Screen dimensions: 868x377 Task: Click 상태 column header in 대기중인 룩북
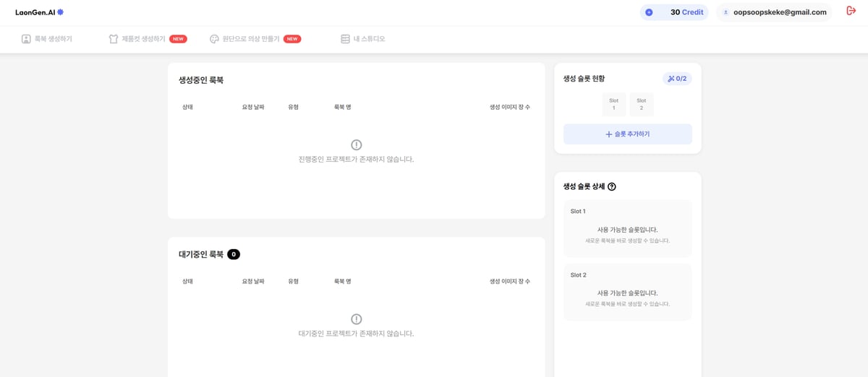click(x=187, y=281)
